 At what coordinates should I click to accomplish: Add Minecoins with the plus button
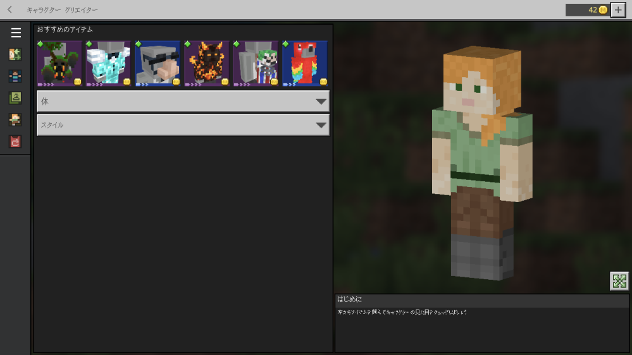(x=618, y=9)
